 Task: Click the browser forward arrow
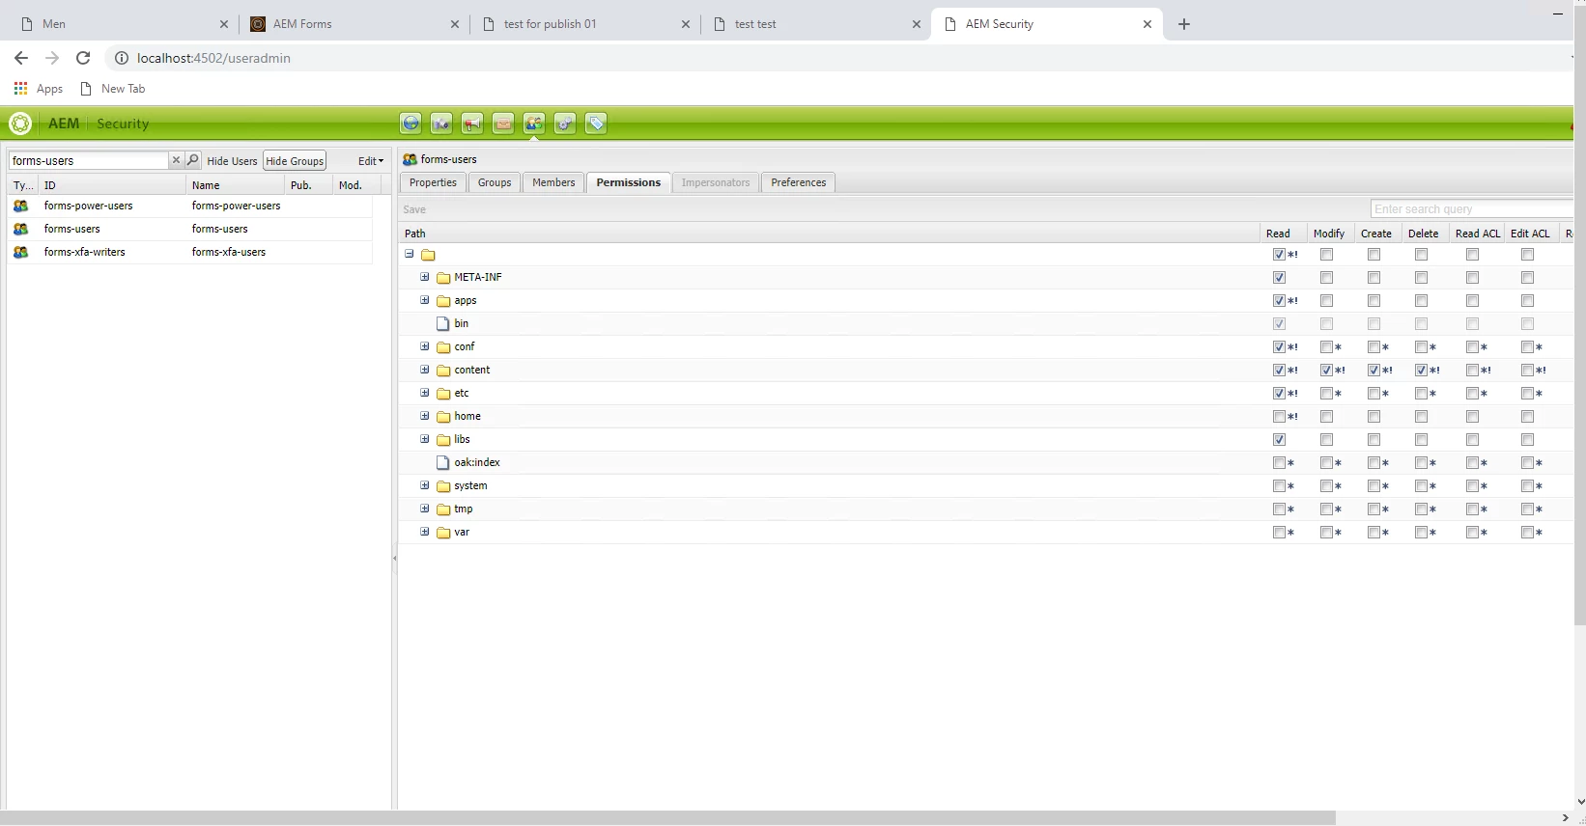52,58
